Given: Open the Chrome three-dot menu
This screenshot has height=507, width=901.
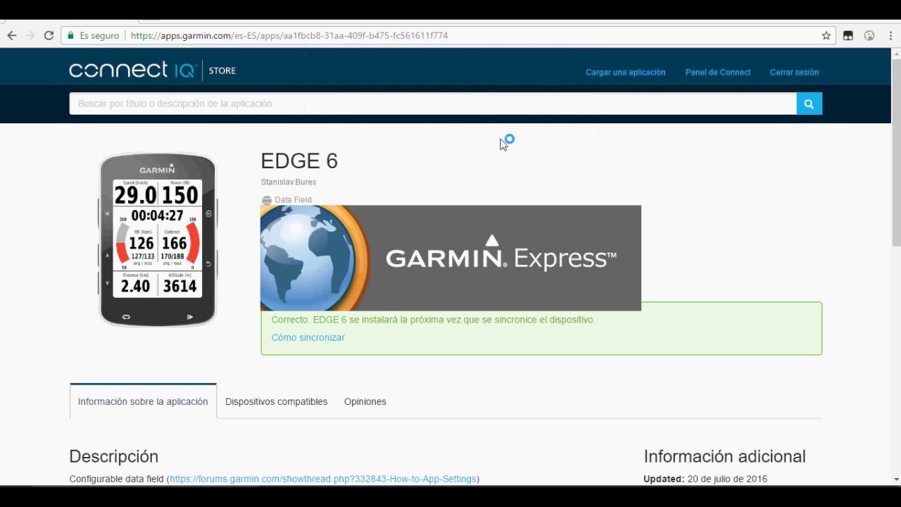Looking at the screenshot, I should pos(890,35).
